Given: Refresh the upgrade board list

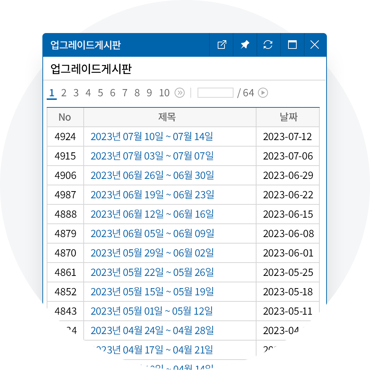Looking at the screenshot, I should (x=268, y=45).
